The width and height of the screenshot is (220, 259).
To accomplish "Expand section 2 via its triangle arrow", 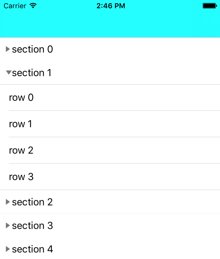I will click(x=8, y=202).
